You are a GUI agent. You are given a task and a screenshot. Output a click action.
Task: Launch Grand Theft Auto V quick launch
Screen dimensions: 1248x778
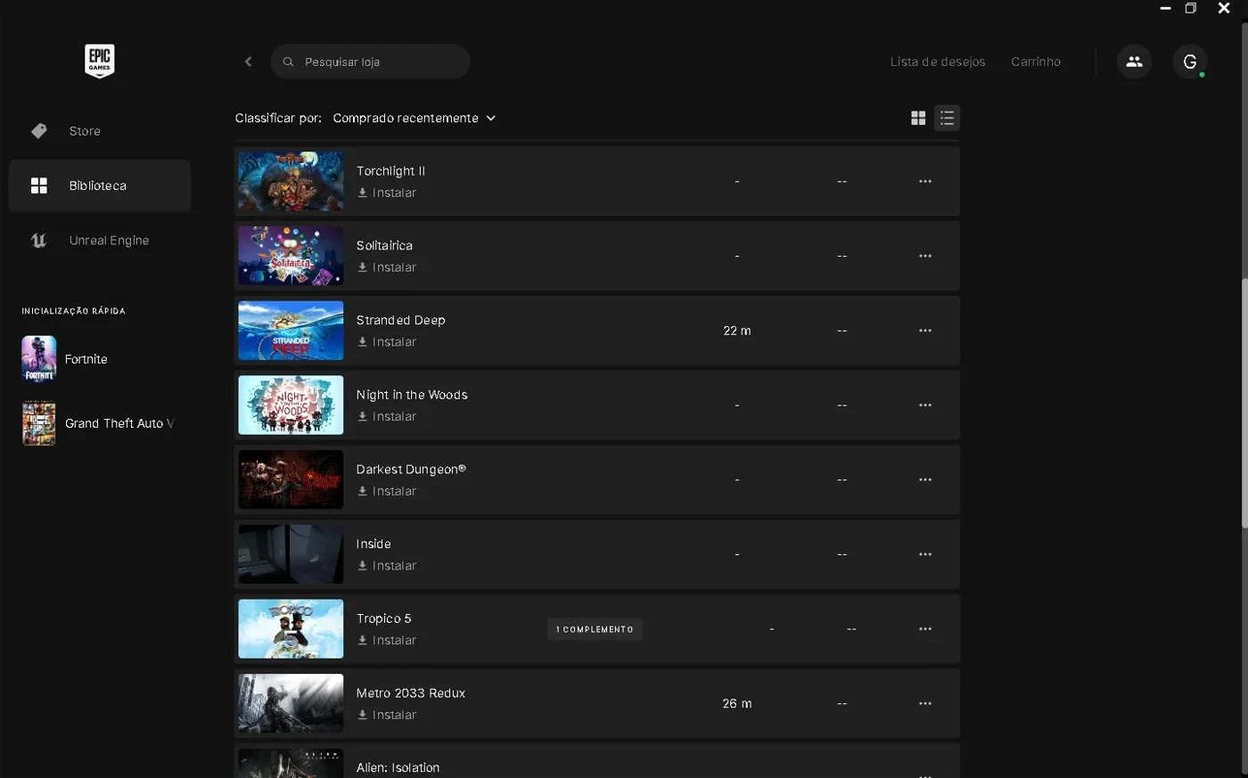[x=100, y=423]
